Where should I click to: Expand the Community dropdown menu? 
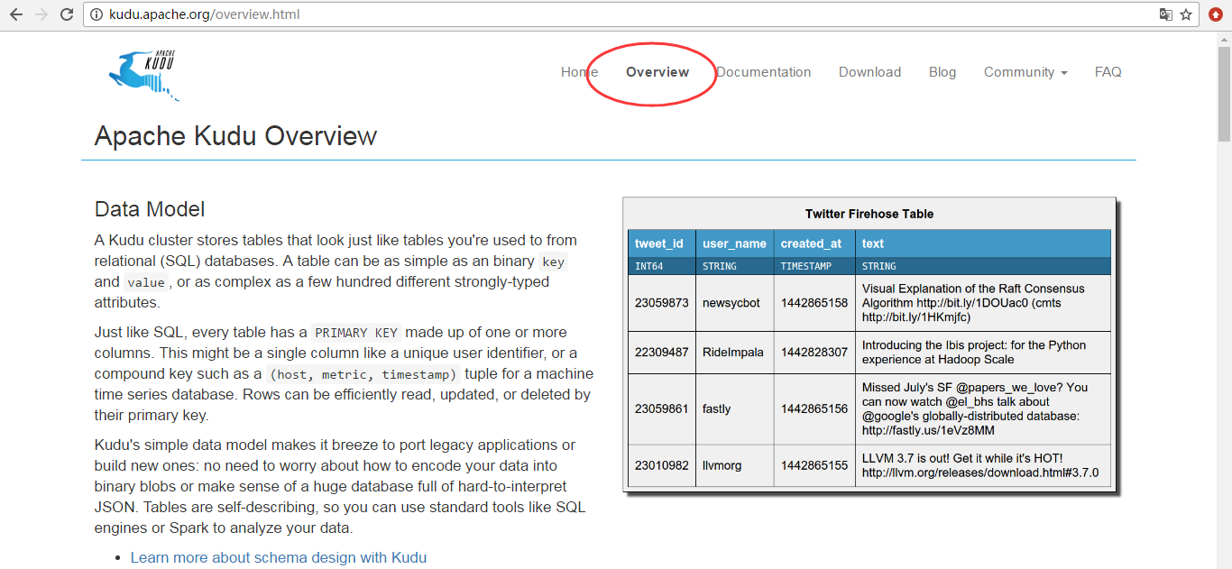coord(1025,72)
